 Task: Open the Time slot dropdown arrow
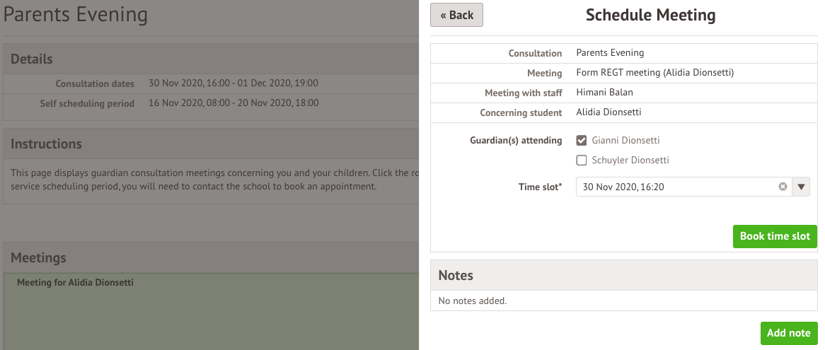tap(802, 187)
